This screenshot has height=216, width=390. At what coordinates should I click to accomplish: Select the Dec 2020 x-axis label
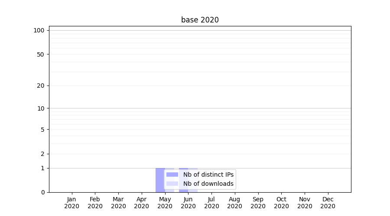pos(328,203)
